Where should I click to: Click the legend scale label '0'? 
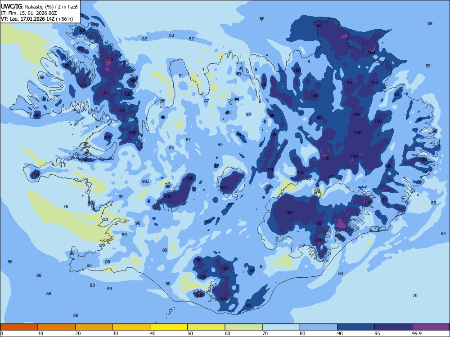(2, 333)
